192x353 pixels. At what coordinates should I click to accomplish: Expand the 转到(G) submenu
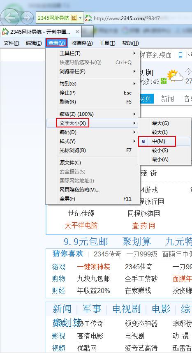click(x=93, y=84)
